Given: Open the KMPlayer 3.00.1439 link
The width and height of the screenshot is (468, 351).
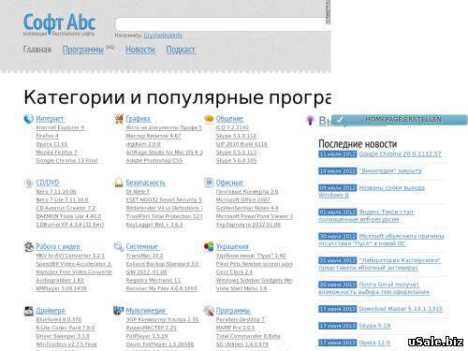Looking at the screenshot, I should point(61,288).
